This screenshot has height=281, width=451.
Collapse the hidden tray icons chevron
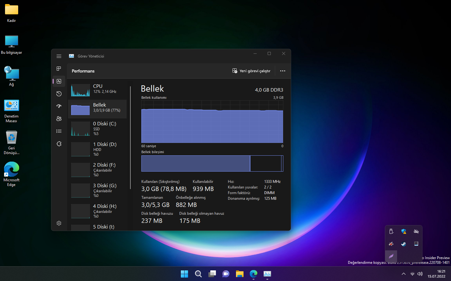(x=403, y=274)
